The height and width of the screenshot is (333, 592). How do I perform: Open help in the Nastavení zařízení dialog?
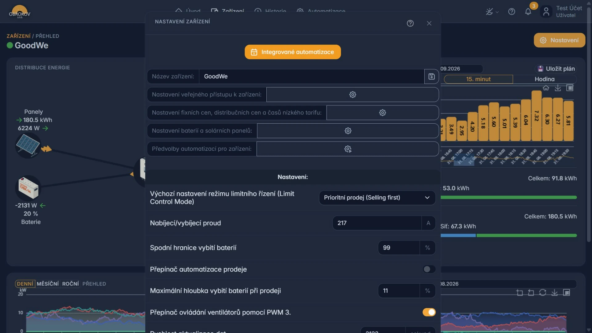point(410,23)
